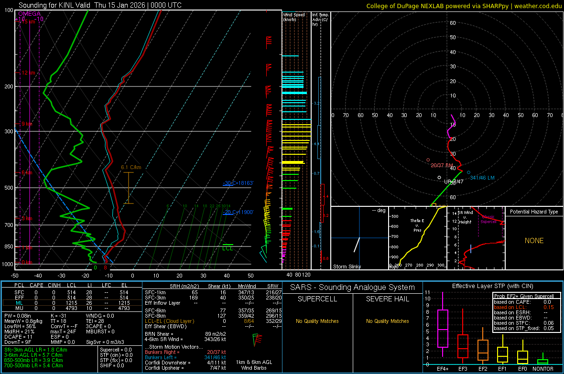
Task: Select the 341/46 LM hodograph label
Action: pos(482,178)
